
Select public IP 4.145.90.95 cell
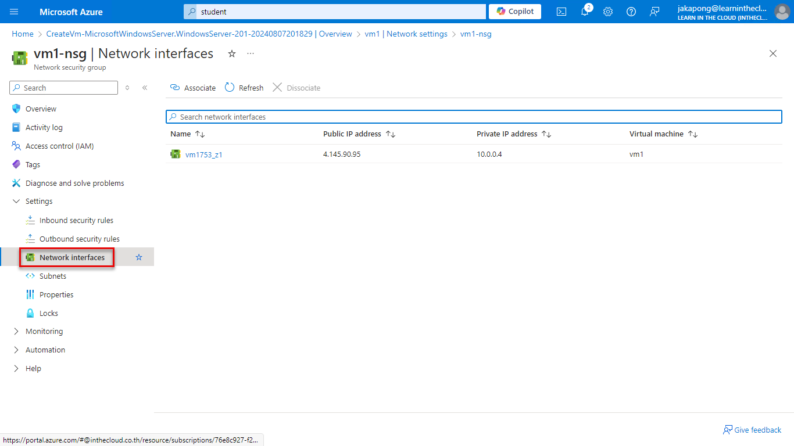[342, 154]
